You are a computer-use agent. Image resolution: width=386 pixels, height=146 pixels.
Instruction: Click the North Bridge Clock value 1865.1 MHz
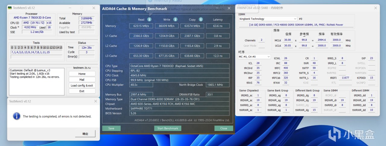point(218,85)
